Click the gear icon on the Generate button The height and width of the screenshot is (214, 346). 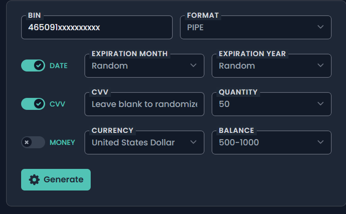pyautogui.click(x=34, y=179)
